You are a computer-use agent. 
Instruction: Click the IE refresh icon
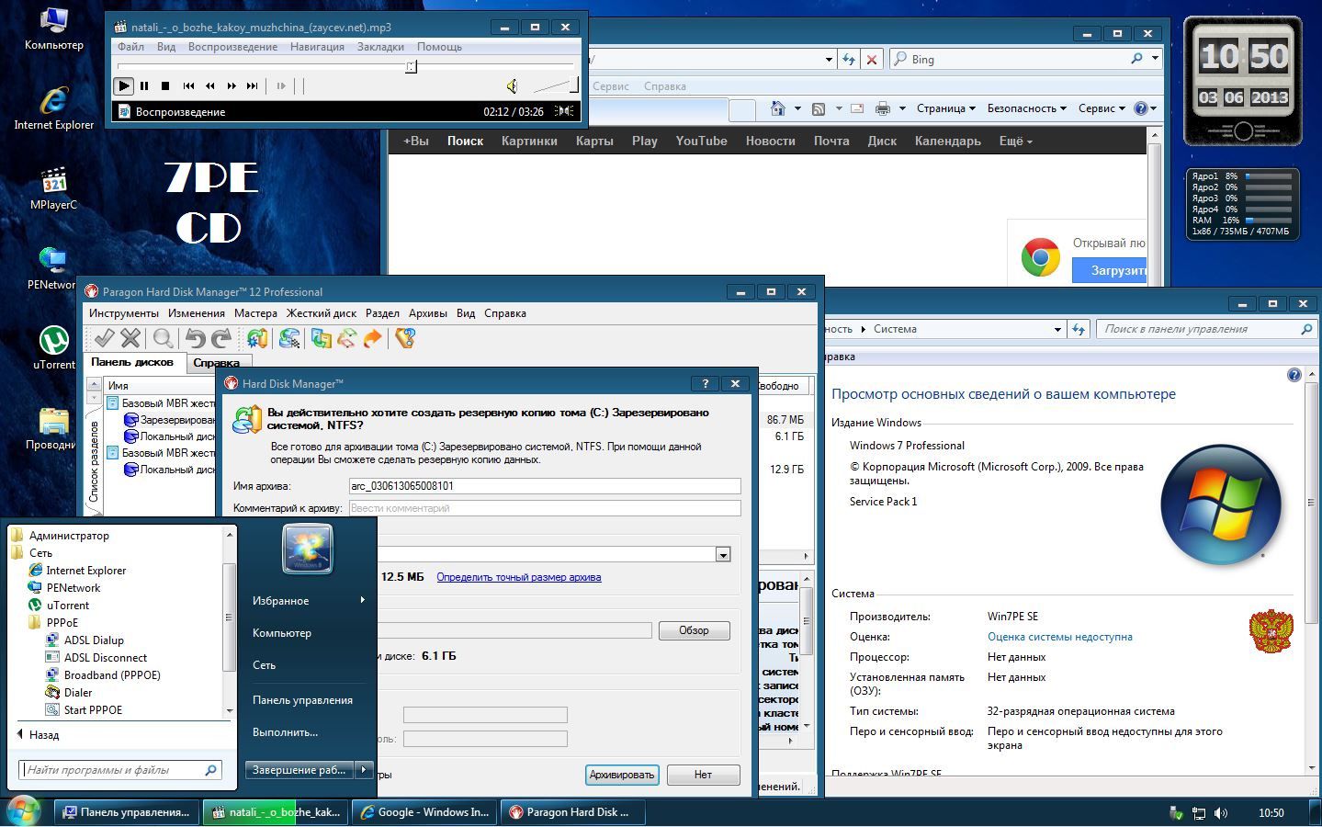tap(849, 59)
